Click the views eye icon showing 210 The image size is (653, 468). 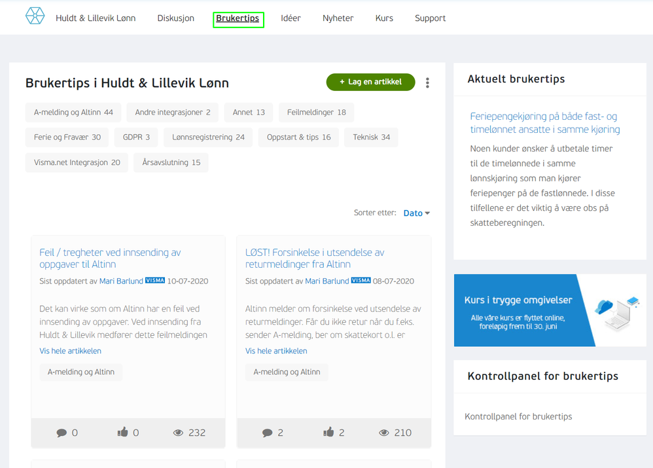384,433
